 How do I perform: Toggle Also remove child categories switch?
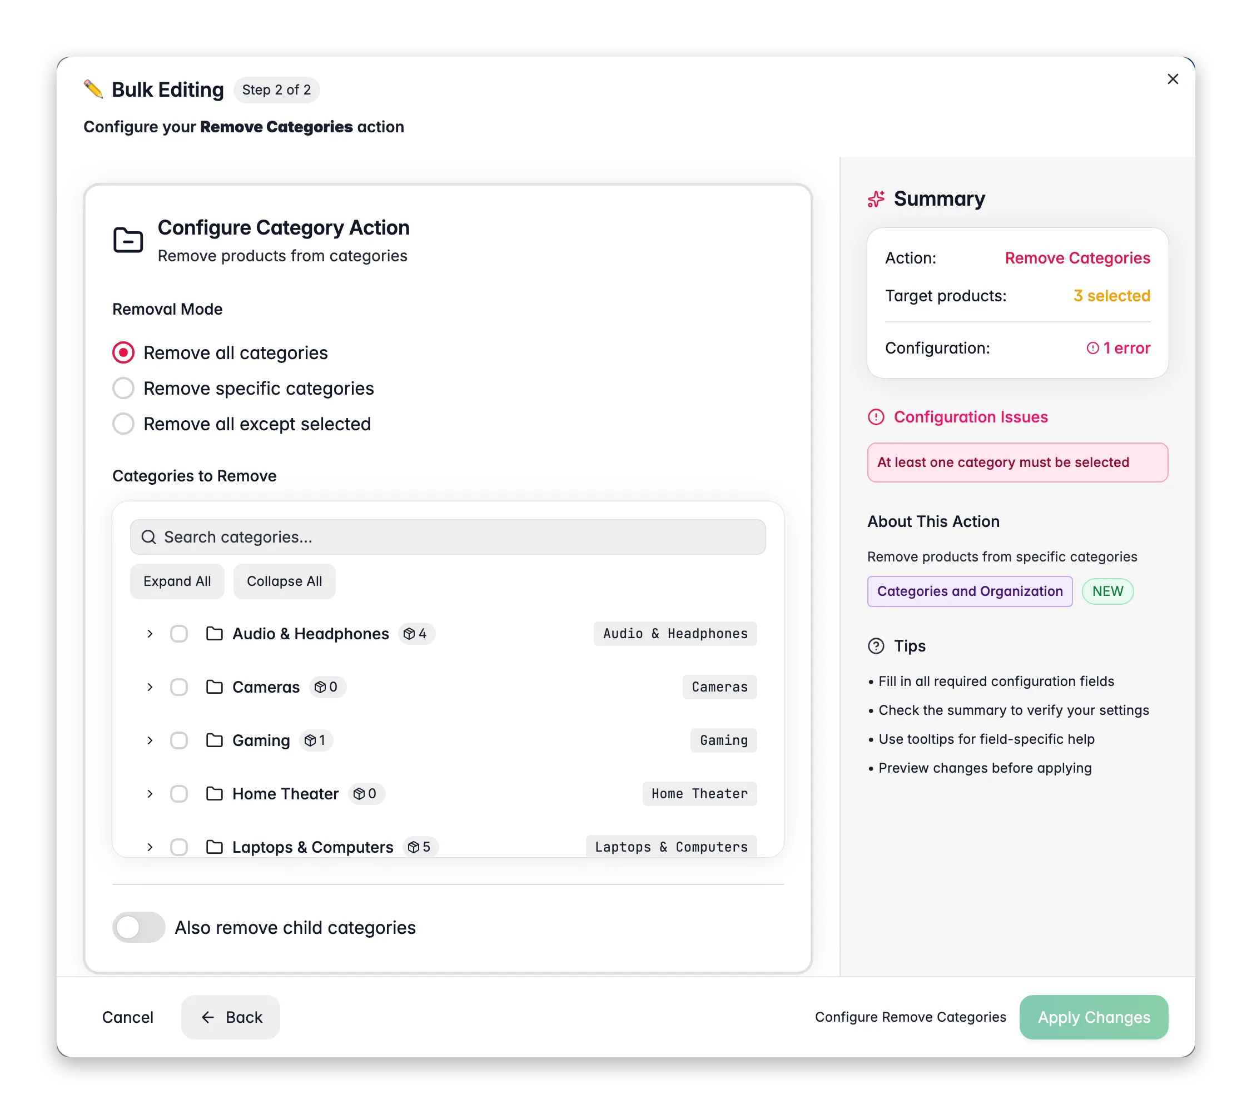pyautogui.click(x=138, y=927)
